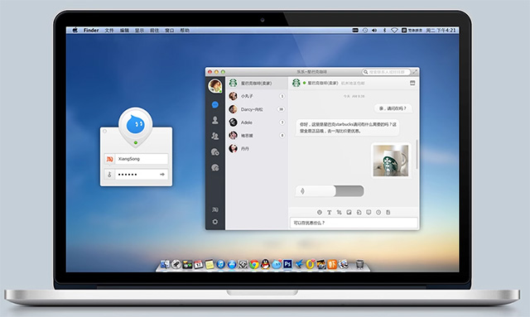Click the voice message playback bar
Viewport: 530px width, 317px height.
point(330,191)
